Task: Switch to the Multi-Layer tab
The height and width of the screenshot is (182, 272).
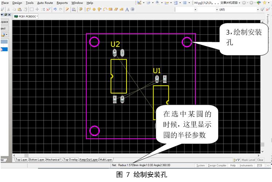Action: click(x=106, y=160)
